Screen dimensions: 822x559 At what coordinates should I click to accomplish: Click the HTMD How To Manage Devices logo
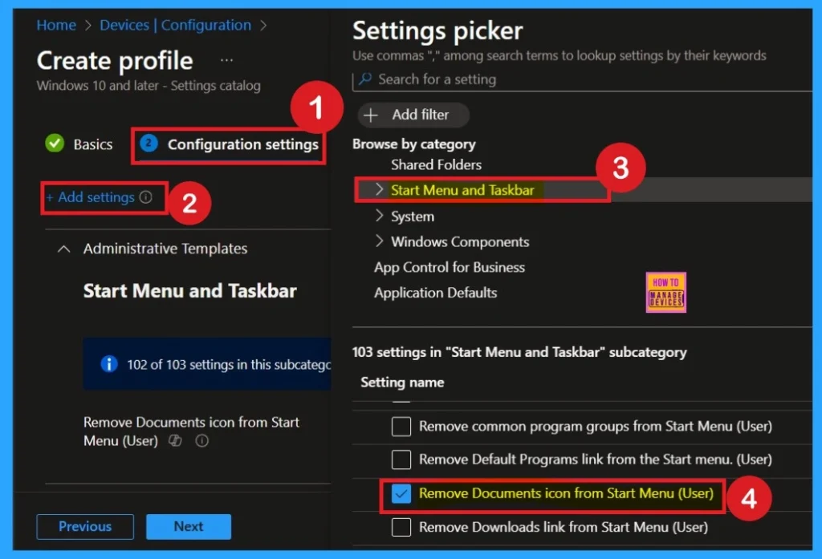click(665, 292)
